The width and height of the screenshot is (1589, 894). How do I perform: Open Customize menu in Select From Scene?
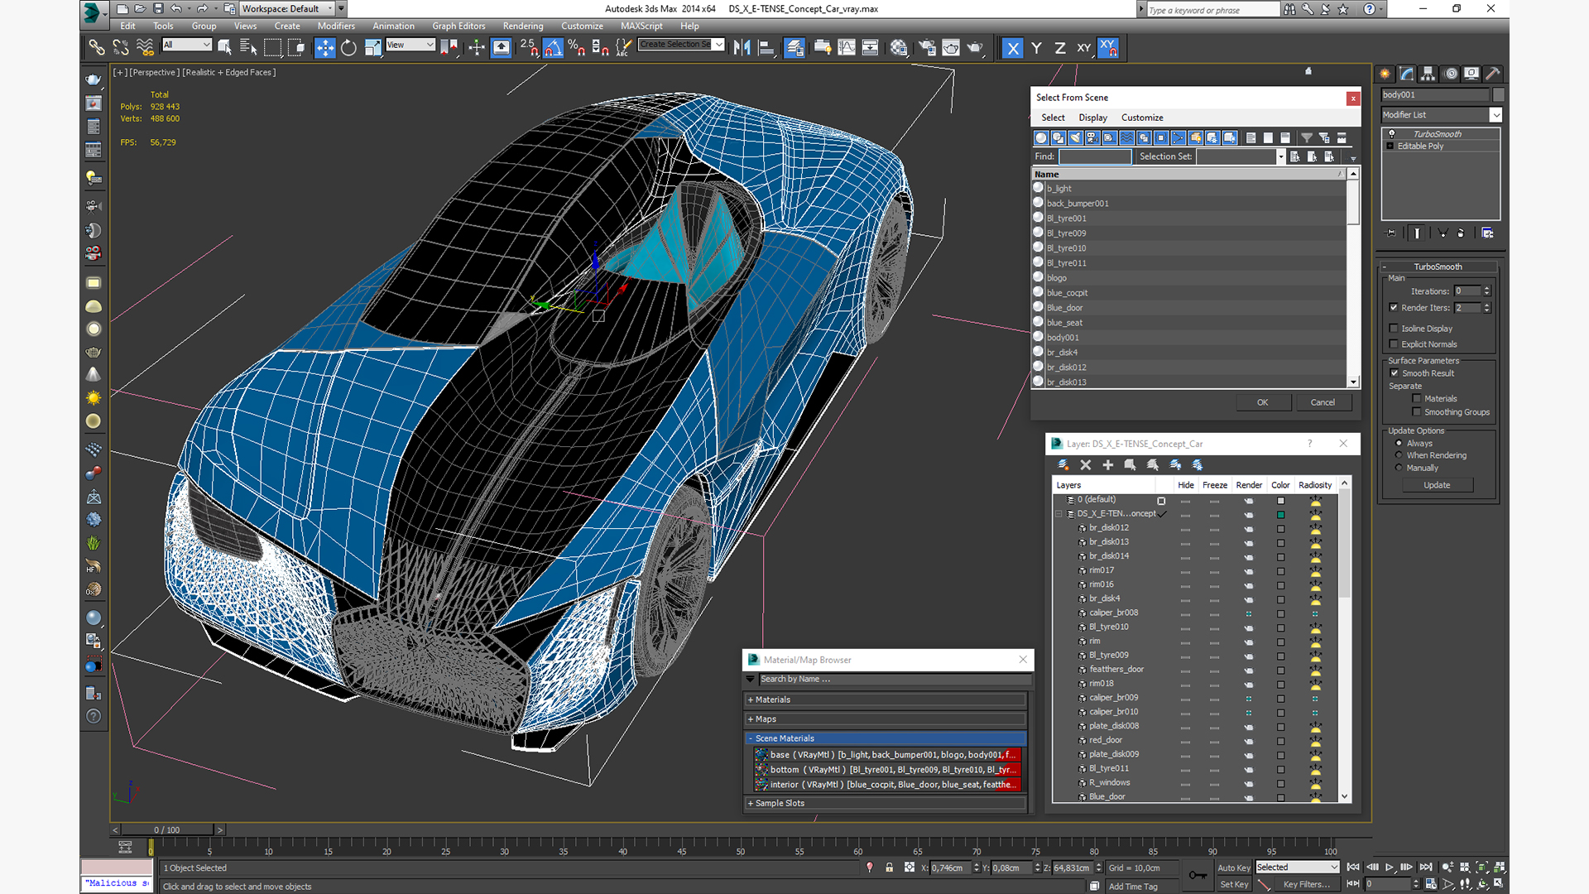[x=1142, y=118]
